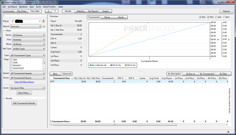Click the orange player profile icon
The height and width of the screenshot is (135, 236).
coord(43,21)
